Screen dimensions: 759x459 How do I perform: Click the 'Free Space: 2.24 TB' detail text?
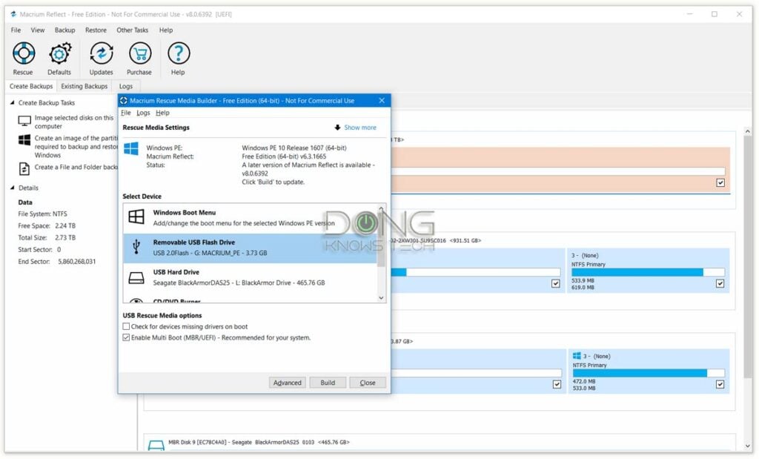coord(47,225)
